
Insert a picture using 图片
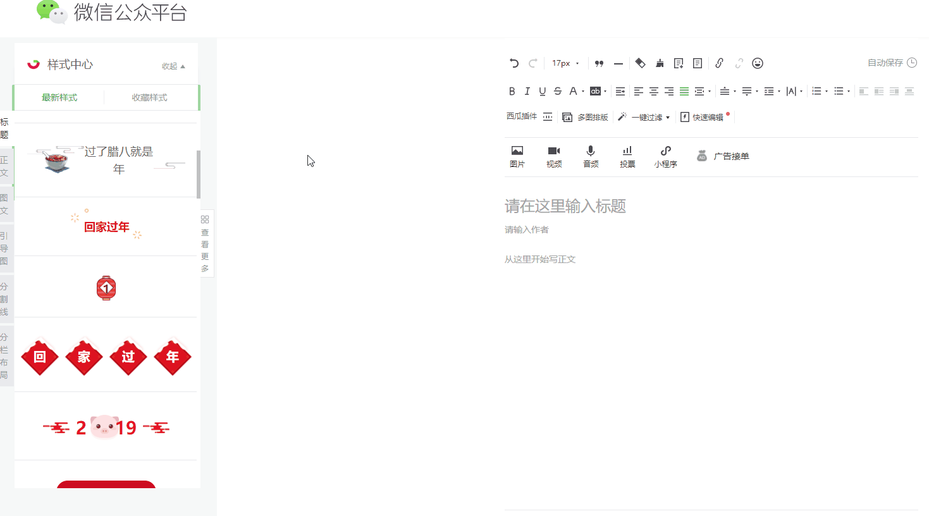(x=517, y=156)
